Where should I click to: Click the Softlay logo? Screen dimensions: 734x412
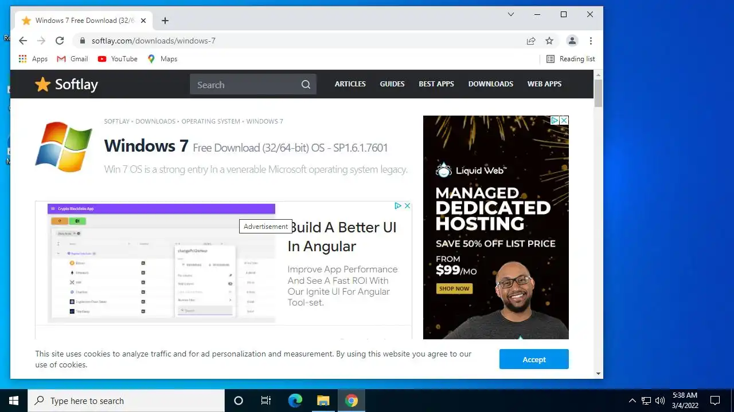67,84
